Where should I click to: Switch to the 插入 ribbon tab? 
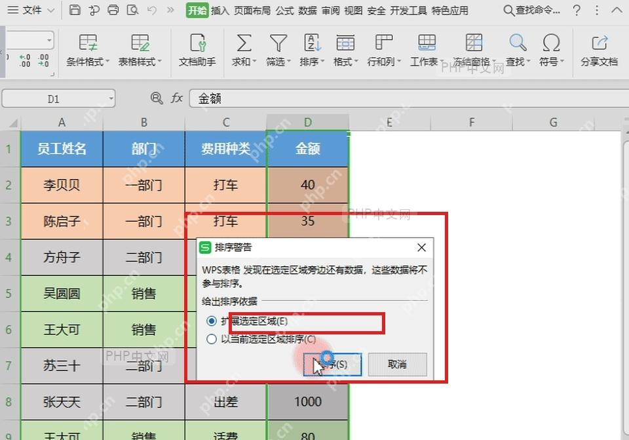pos(220,10)
